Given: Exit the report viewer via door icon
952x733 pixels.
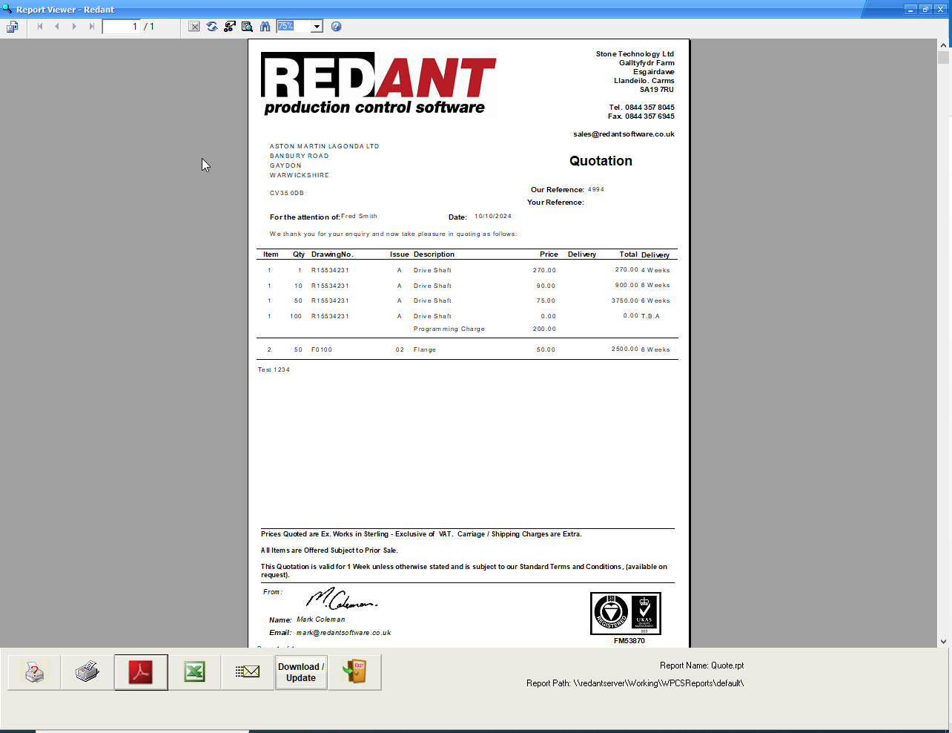Looking at the screenshot, I should (354, 672).
